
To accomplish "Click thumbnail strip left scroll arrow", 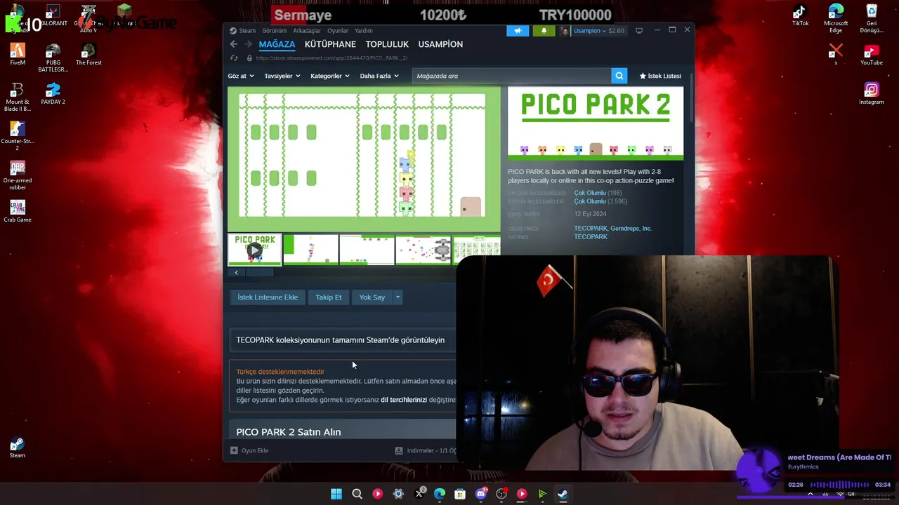I will (x=236, y=272).
